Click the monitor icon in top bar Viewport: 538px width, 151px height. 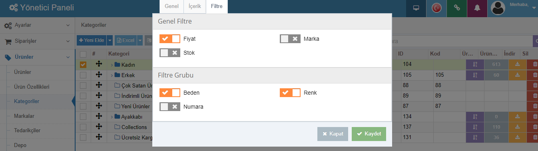(416, 8)
